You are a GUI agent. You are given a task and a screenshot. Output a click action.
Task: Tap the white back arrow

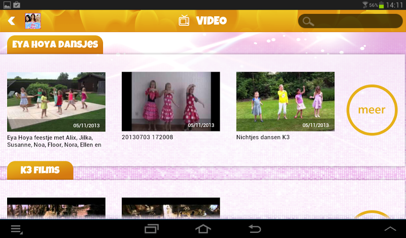click(11, 21)
